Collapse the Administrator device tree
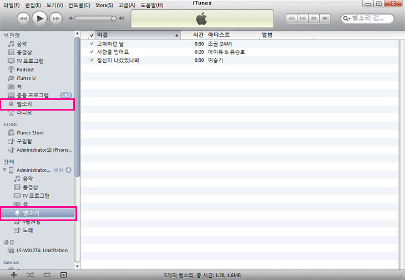Screen dimensions: 405x280 (4, 170)
